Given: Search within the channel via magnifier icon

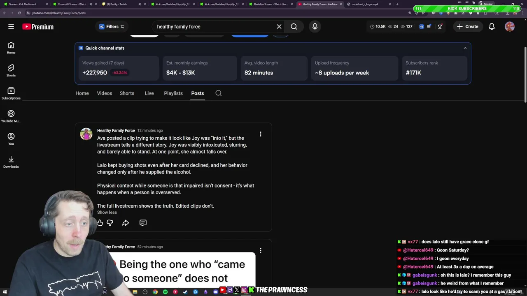Looking at the screenshot, I should click(219, 93).
